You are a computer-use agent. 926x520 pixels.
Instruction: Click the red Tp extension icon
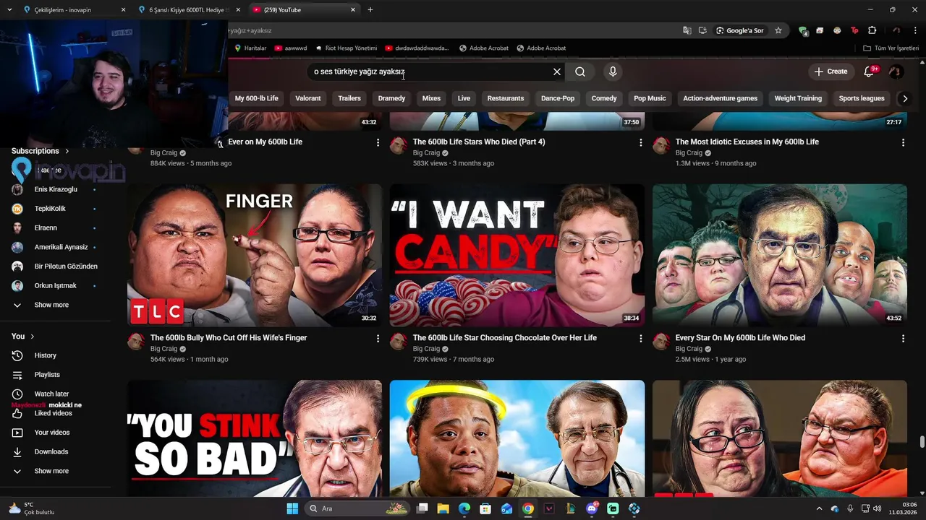pyautogui.click(x=854, y=30)
